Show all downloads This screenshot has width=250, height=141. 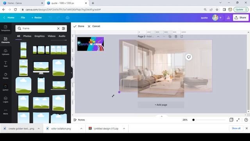pos(236,128)
